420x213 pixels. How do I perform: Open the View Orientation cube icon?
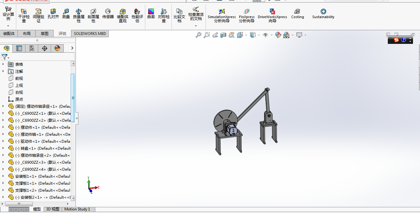(240, 35)
